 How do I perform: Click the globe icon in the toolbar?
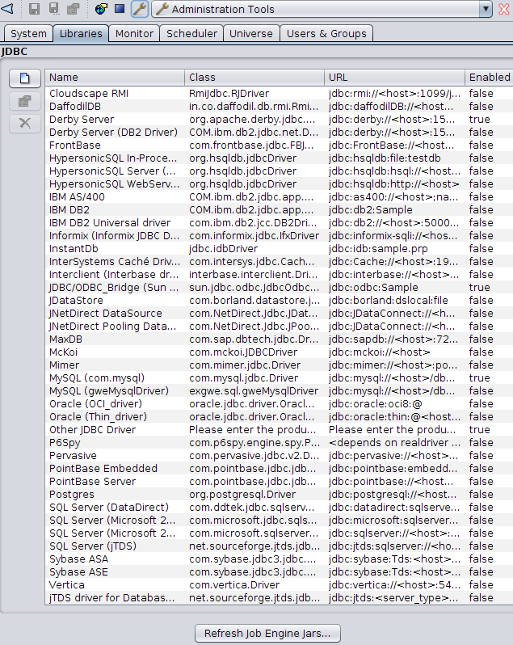click(101, 9)
